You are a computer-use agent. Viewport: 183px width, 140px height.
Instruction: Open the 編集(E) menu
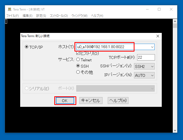tap(28, 16)
